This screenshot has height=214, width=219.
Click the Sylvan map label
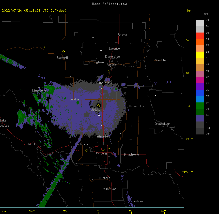click(x=99, y=62)
